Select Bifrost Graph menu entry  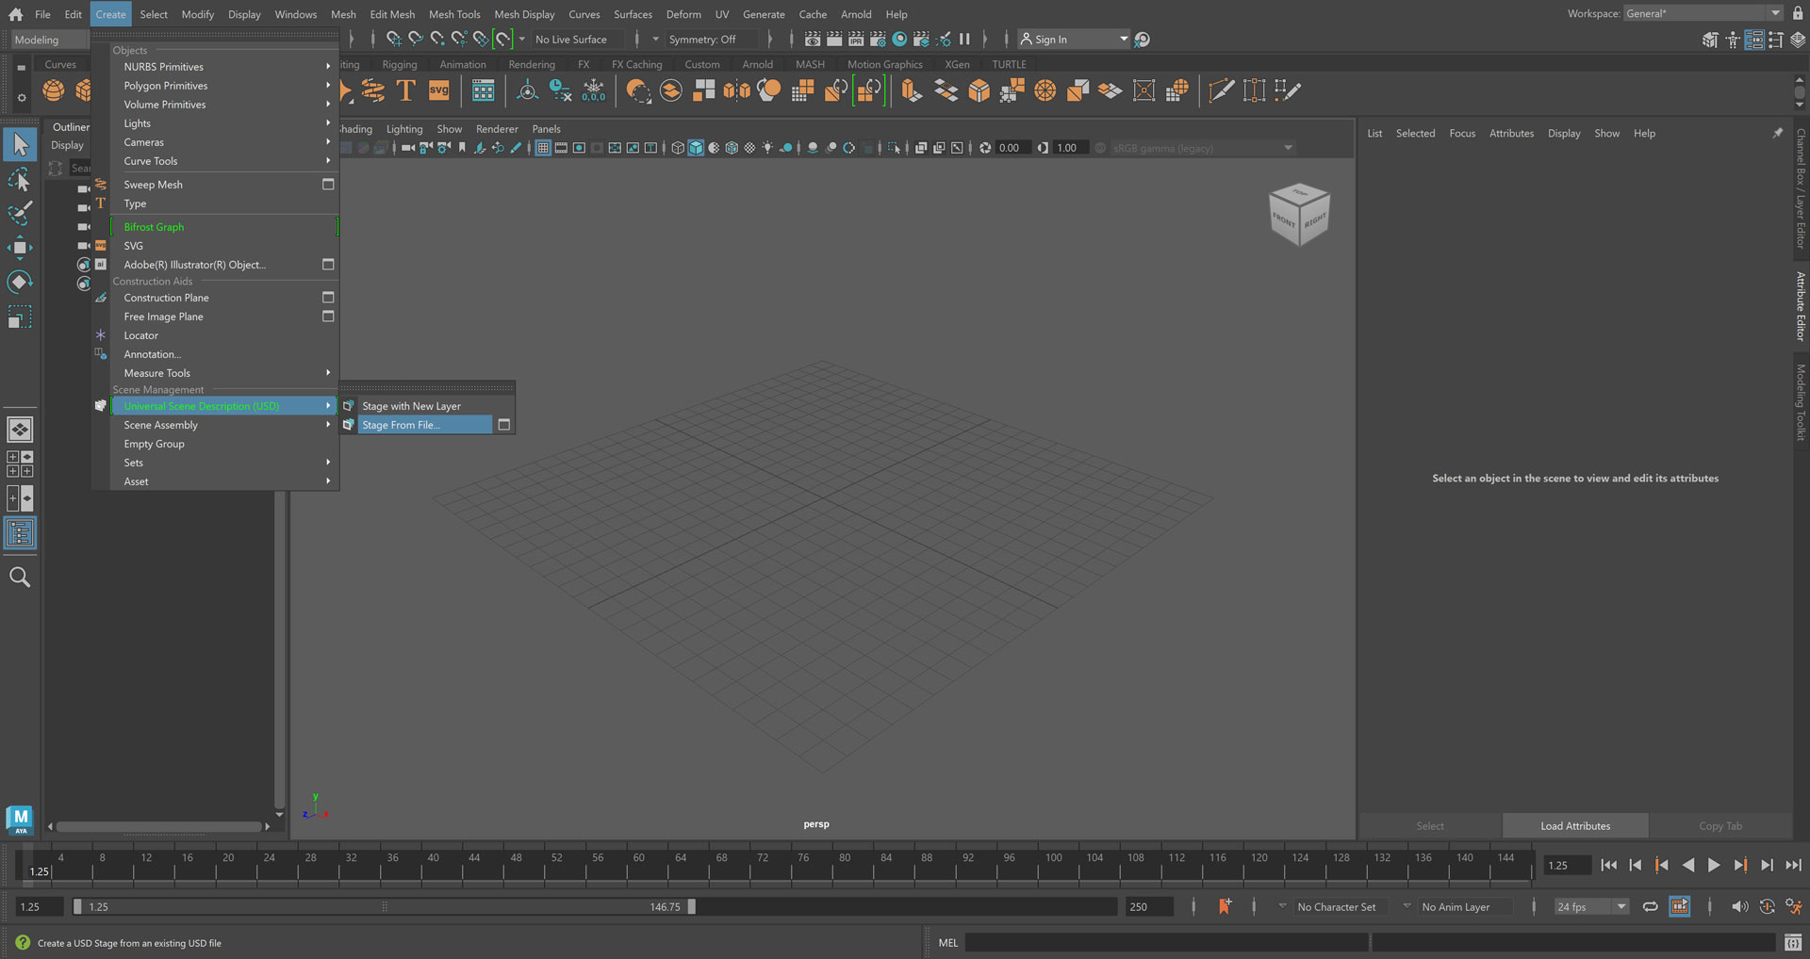click(x=224, y=227)
